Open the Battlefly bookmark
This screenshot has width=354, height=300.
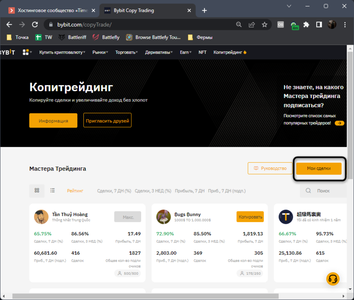point(106,37)
